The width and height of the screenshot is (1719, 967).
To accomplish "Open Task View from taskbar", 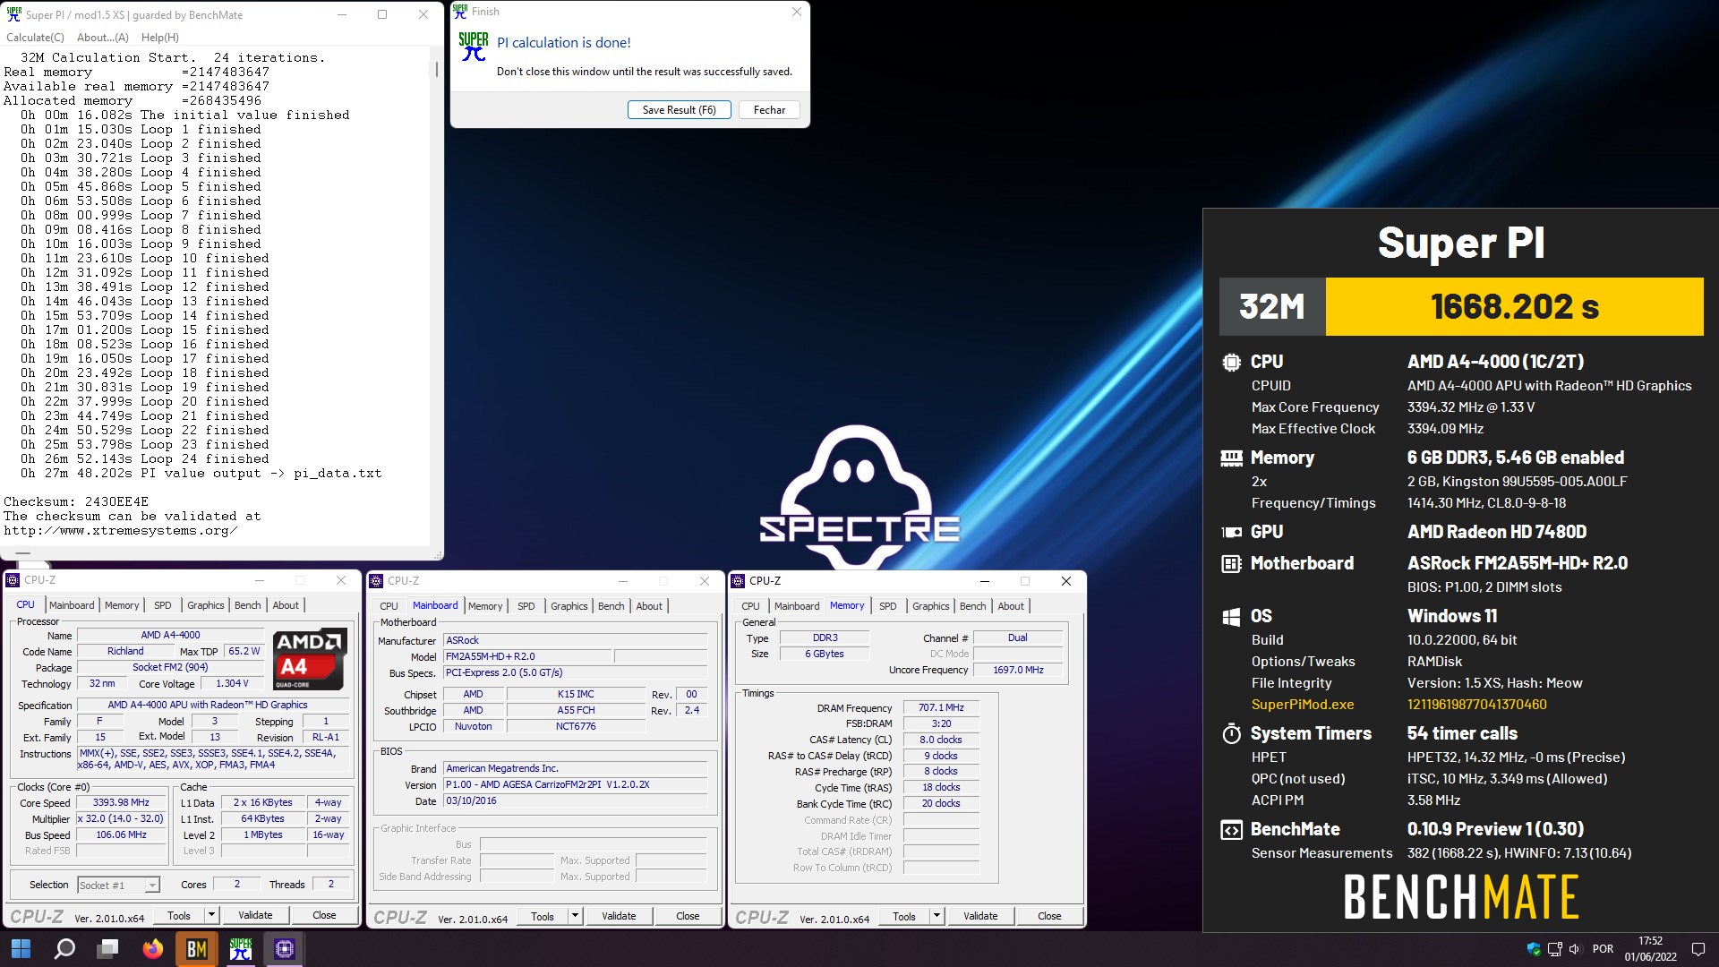I will (108, 948).
